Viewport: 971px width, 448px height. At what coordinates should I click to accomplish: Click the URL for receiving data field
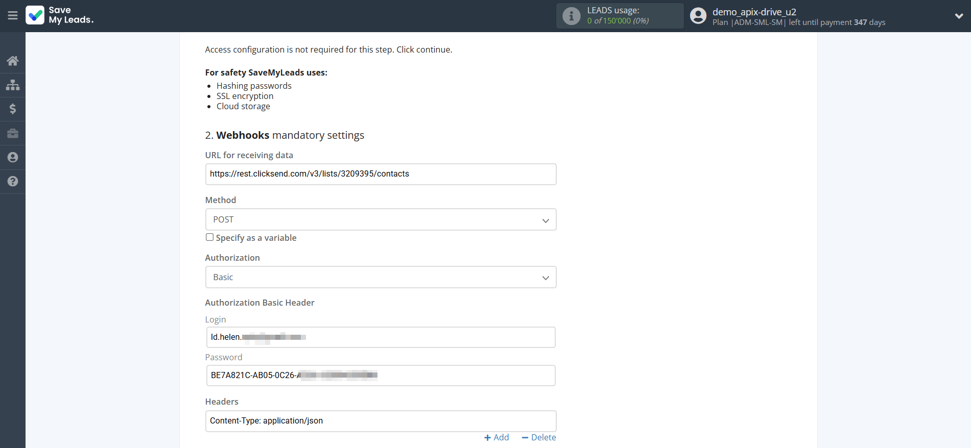381,174
